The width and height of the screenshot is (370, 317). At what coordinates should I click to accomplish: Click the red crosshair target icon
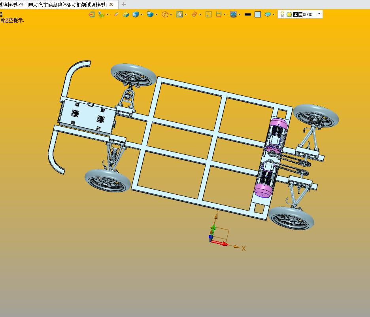pos(194,14)
